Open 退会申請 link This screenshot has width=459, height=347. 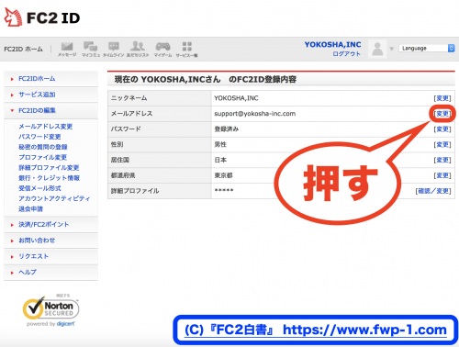pos(30,209)
